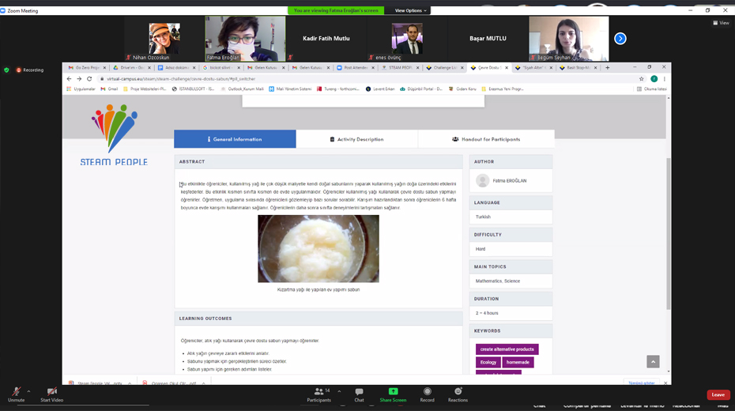This screenshot has height=411, width=735.
Task: Open the View Options dropdown
Action: click(x=410, y=10)
